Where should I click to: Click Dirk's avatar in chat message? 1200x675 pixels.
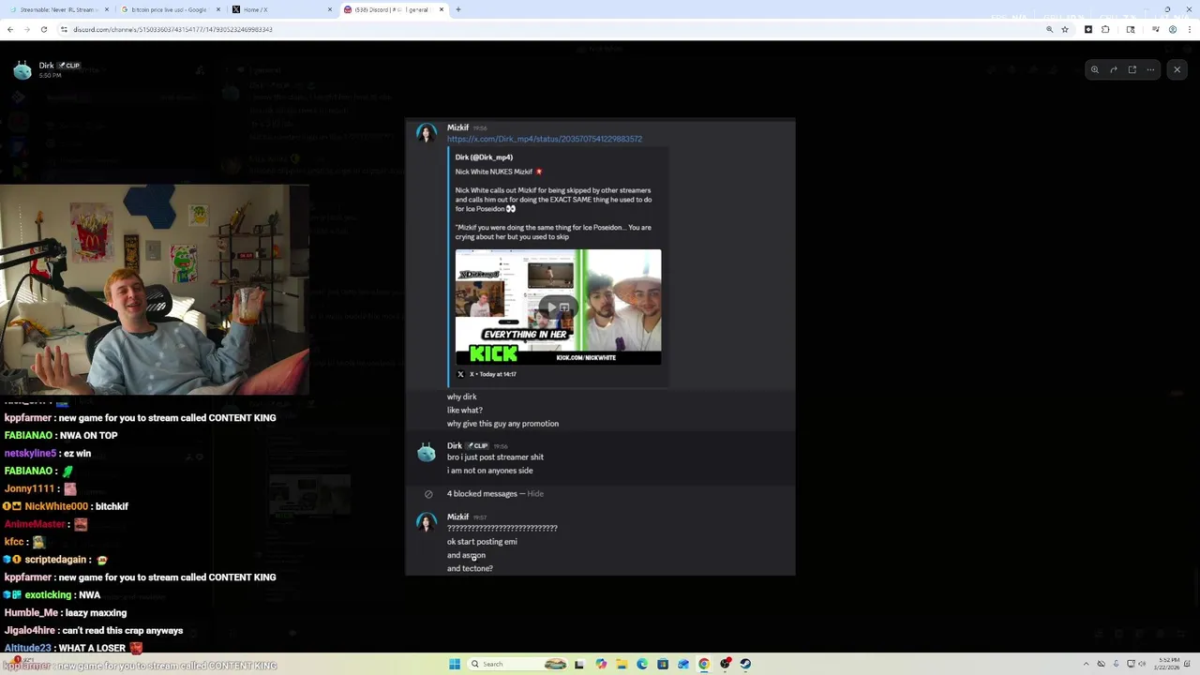(x=427, y=453)
